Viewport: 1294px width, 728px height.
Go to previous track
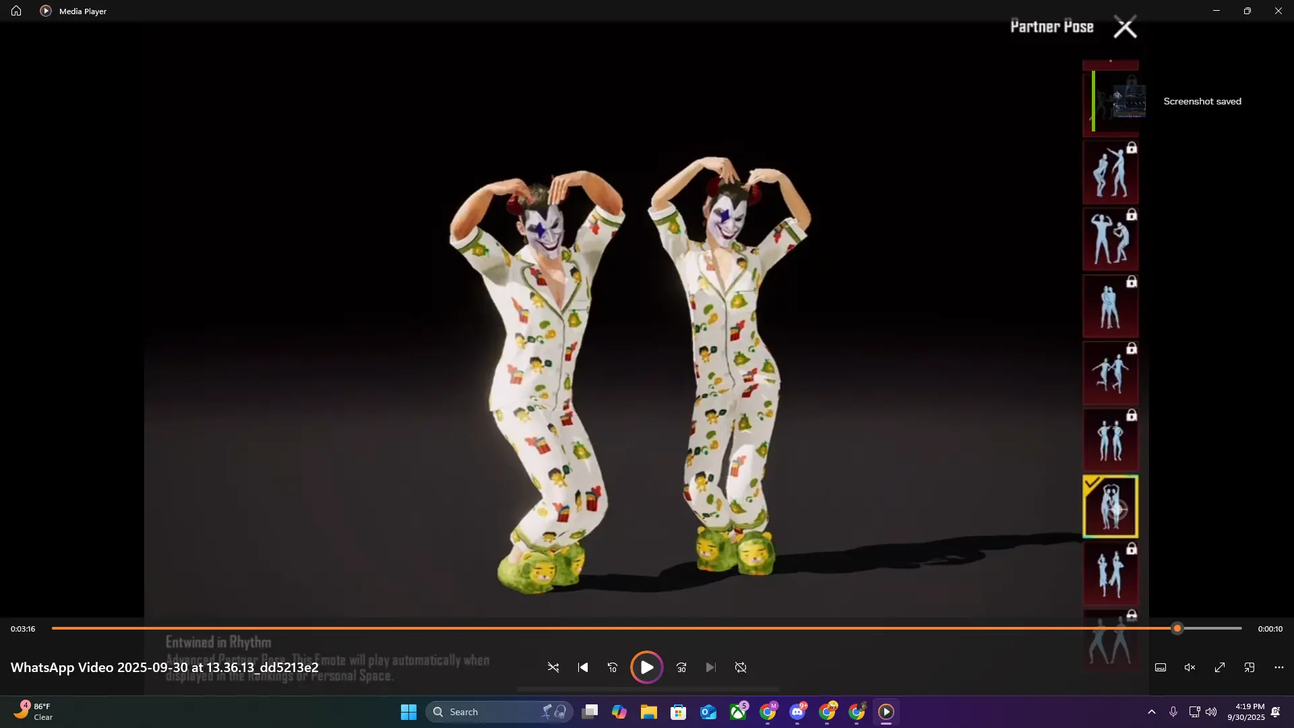[583, 667]
